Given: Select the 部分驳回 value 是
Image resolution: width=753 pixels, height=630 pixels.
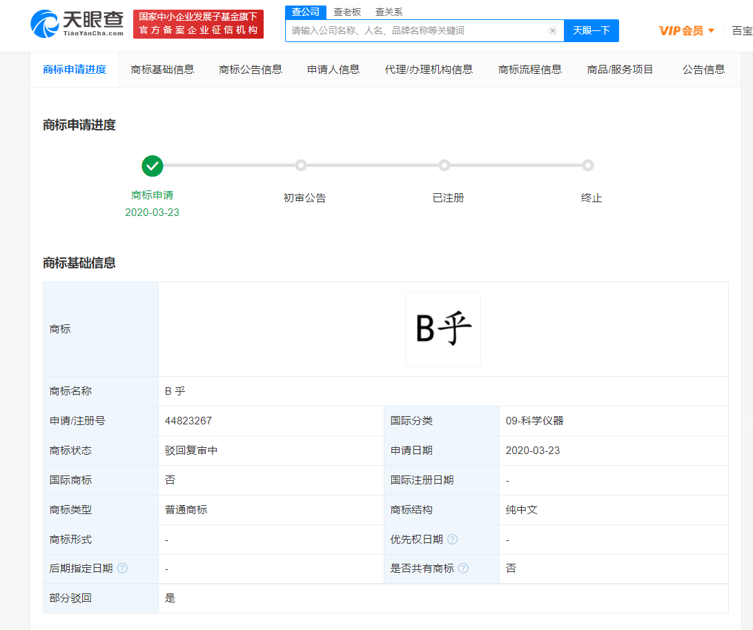Looking at the screenshot, I should (170, 598).
